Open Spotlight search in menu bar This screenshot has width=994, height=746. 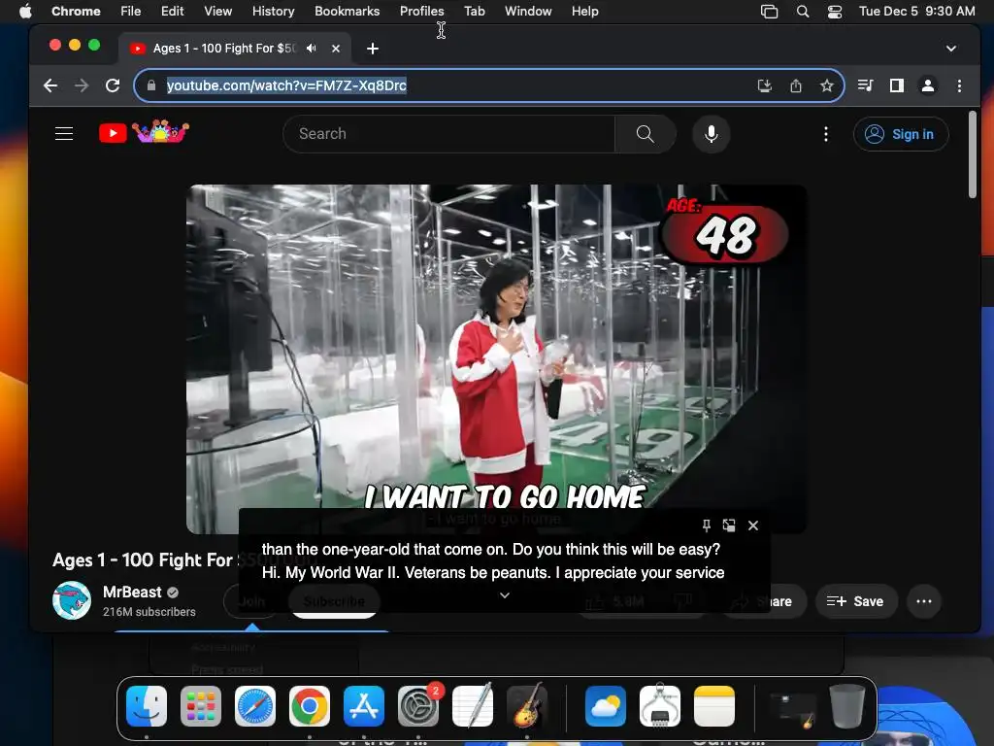click(803, 12)
